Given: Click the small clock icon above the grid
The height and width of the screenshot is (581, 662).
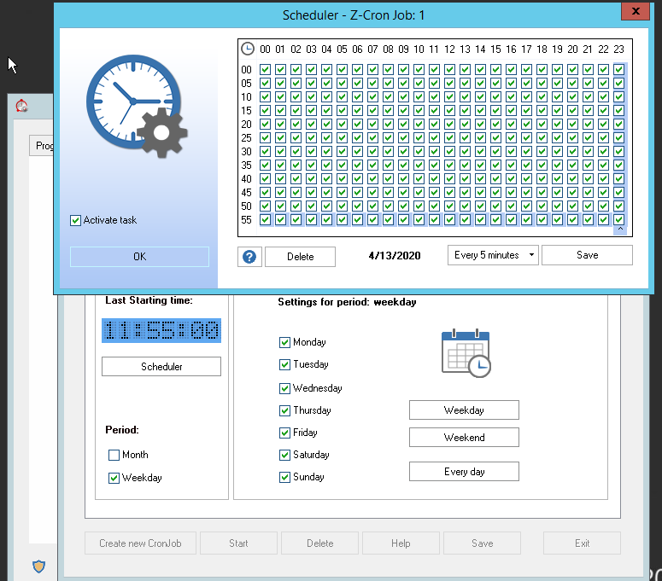Looking at the screenshot, I should pyautogui.click(x=248, y=49).
